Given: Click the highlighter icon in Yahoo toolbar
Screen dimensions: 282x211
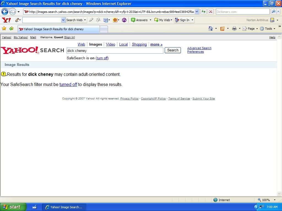Looking at the screenshot, I should [91, 20].
